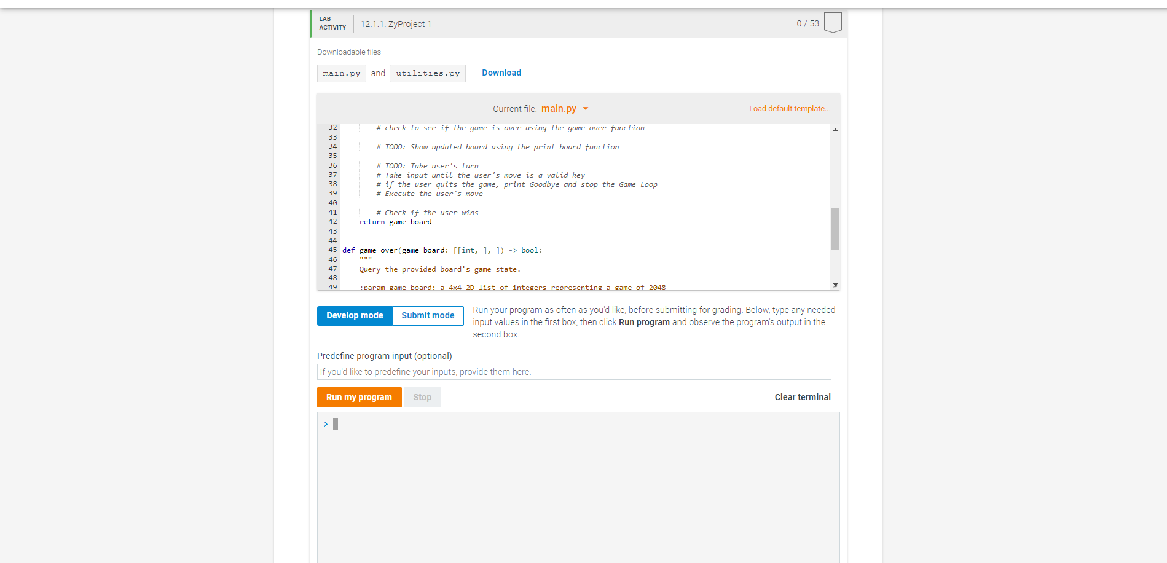Click inside the terminal output area

[x=578, y=487]
